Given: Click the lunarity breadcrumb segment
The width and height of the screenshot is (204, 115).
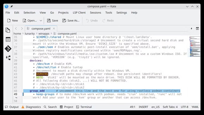Looking at the screenshot, I should pyautogui.click(x=30, y=34).
